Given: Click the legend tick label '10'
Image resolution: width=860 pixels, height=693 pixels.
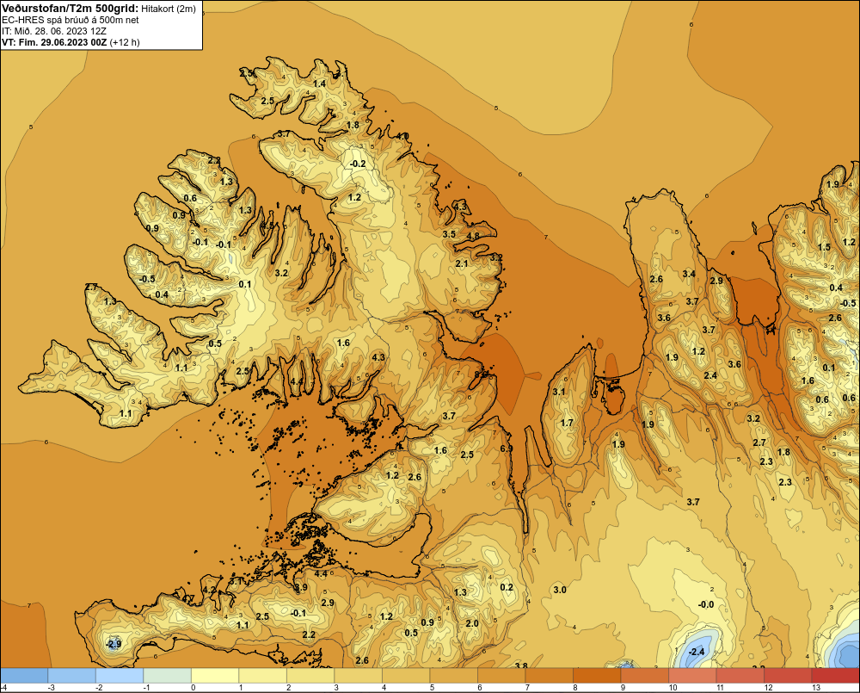Looking at the screenshot, I should pyautogui.click(x=673, y=688).
